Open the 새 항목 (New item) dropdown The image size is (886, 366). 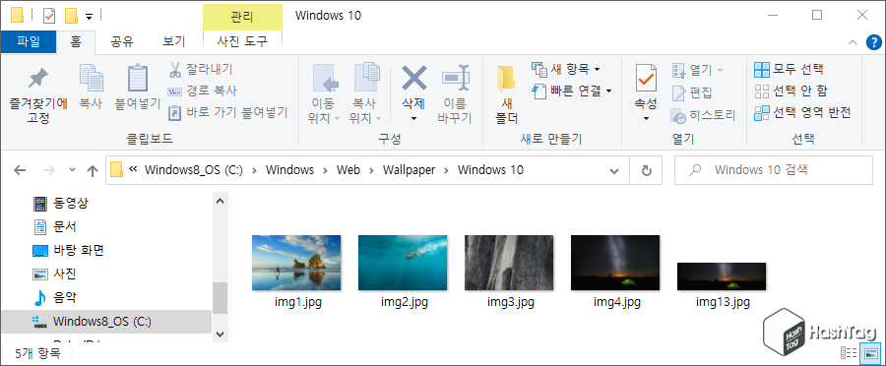click(566, 70)
